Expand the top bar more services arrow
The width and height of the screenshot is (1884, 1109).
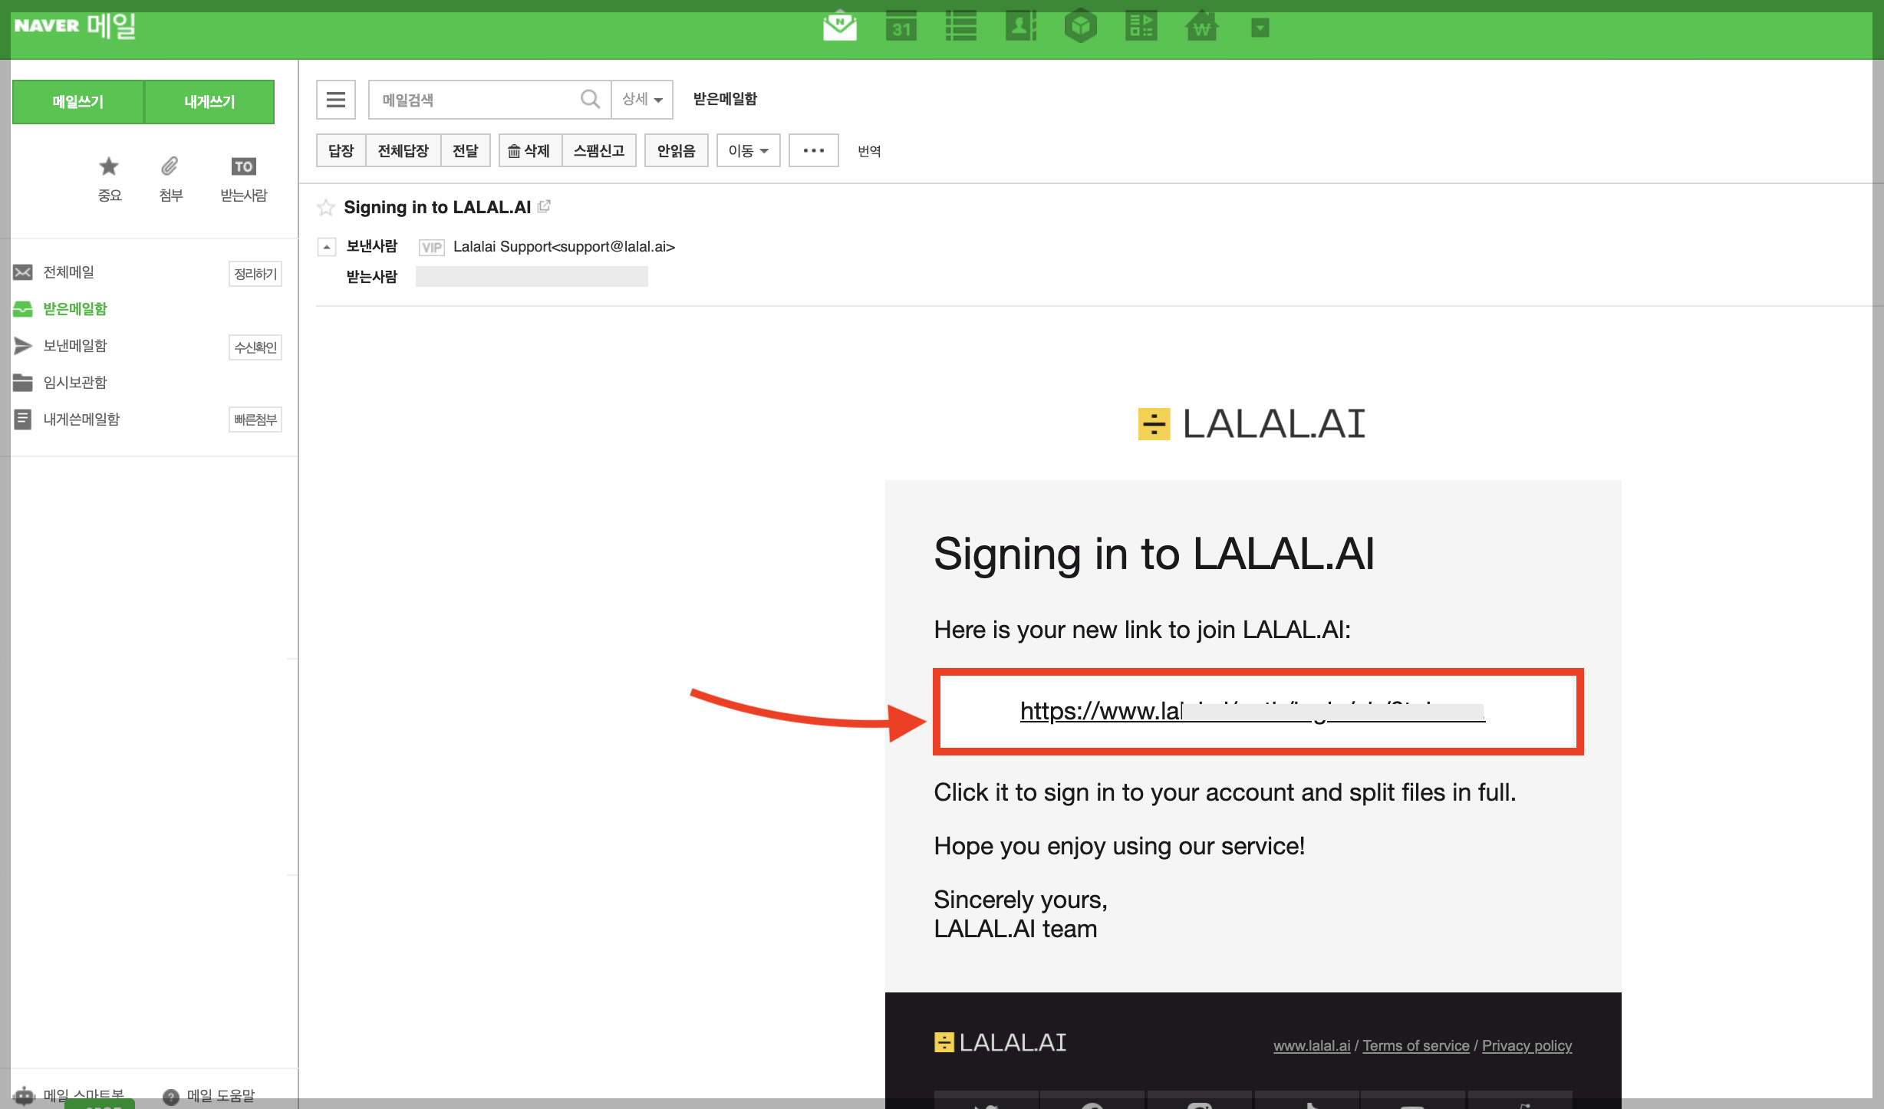coord(1260,28)
